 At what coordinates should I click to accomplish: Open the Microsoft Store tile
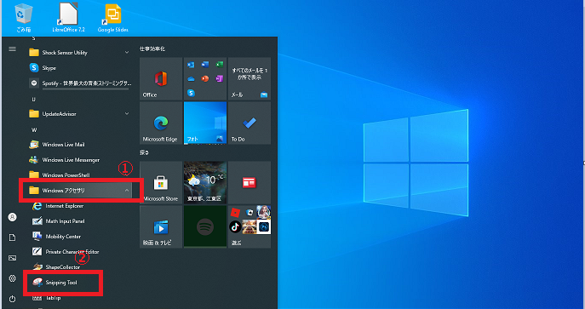point(161,182)
